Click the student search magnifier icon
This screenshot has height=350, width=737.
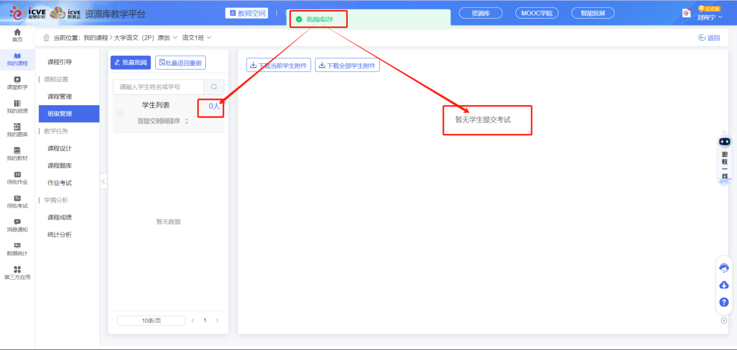214,87
